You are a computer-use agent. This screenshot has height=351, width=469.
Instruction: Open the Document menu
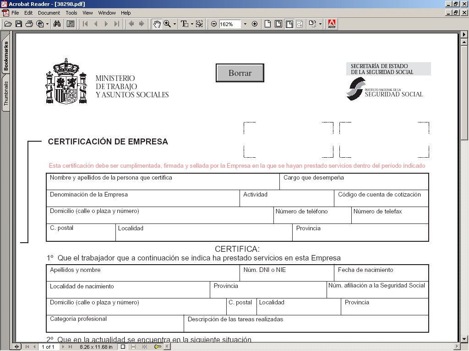tap(49, 13)
